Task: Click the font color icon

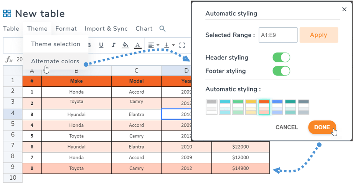Action: 137,45
